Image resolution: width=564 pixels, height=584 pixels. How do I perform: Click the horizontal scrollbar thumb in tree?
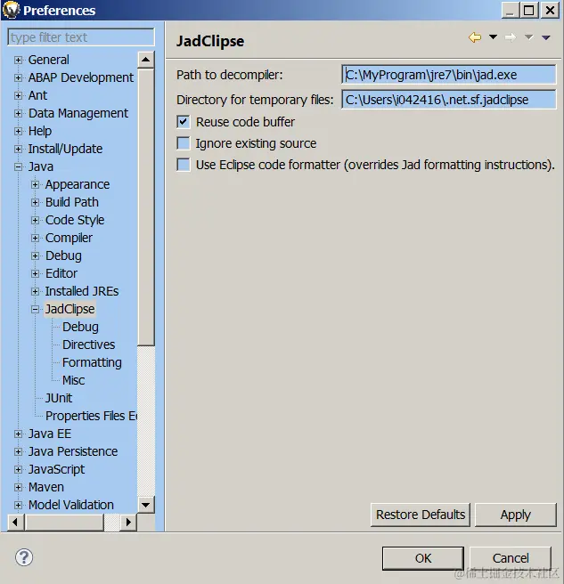(64, 523)
